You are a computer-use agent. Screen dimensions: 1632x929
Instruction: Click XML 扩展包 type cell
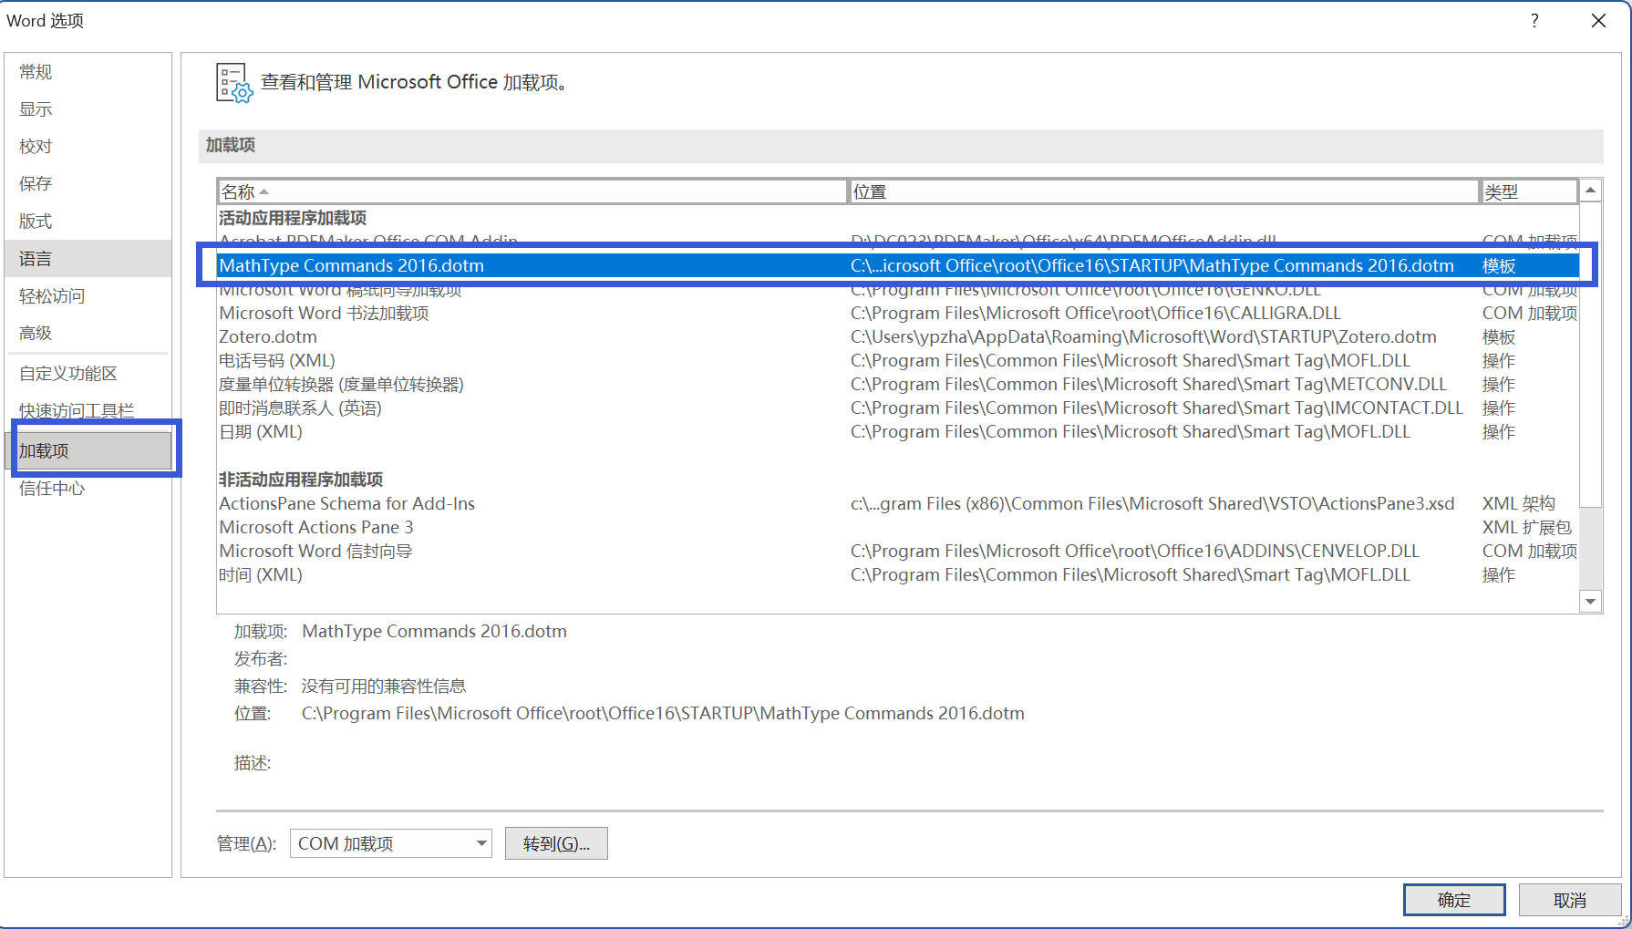click(1527, 527)
